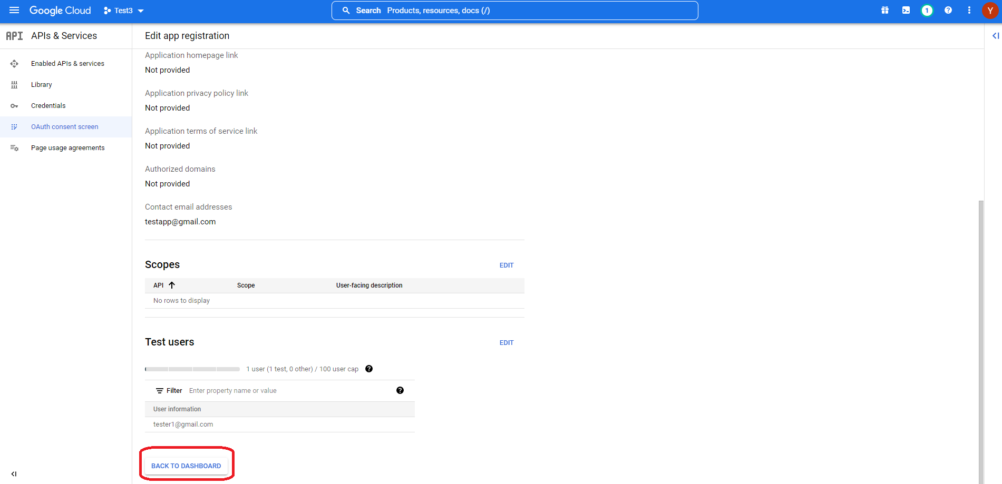Click EDIT beside the Scopes section
Image resolution: width=1002 pixels, height=484 pixels.
506,265
